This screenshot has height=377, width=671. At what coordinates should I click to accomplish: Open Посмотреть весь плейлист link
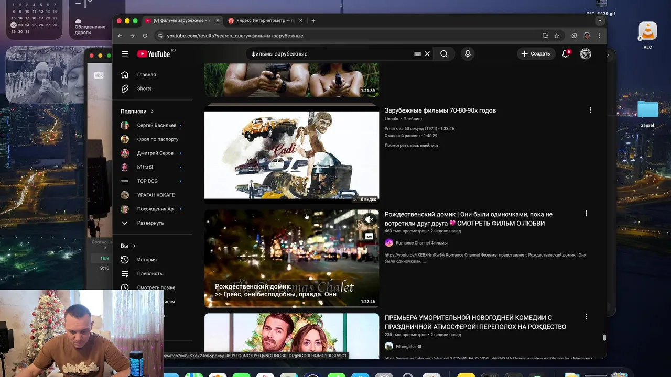412,146
